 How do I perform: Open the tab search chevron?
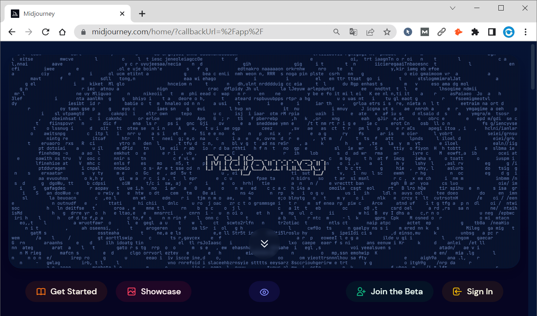click(453, 8)
